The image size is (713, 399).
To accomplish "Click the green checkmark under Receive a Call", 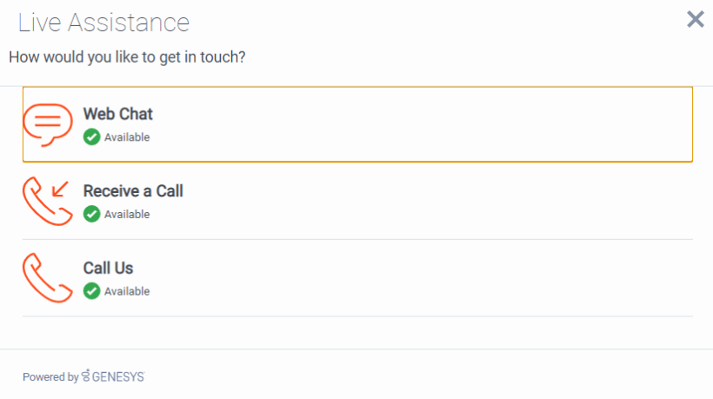I will click(91, 214).
